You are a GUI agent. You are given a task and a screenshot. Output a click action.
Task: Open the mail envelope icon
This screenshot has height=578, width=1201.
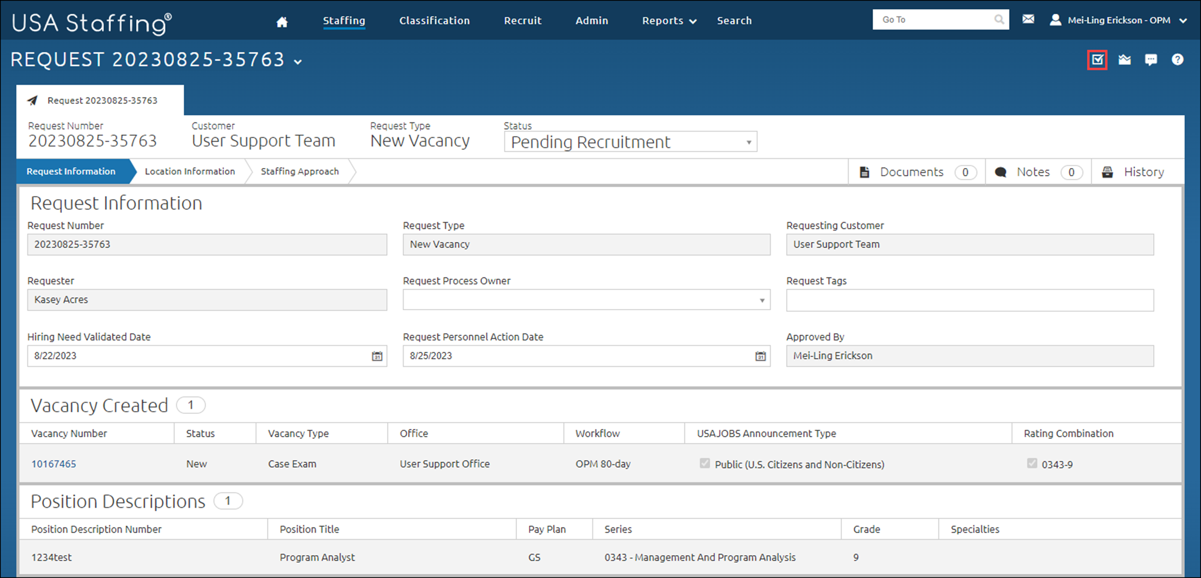tap(1028, 19)
